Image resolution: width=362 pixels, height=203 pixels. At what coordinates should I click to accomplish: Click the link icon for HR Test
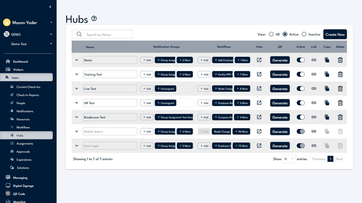click(314, 103)
